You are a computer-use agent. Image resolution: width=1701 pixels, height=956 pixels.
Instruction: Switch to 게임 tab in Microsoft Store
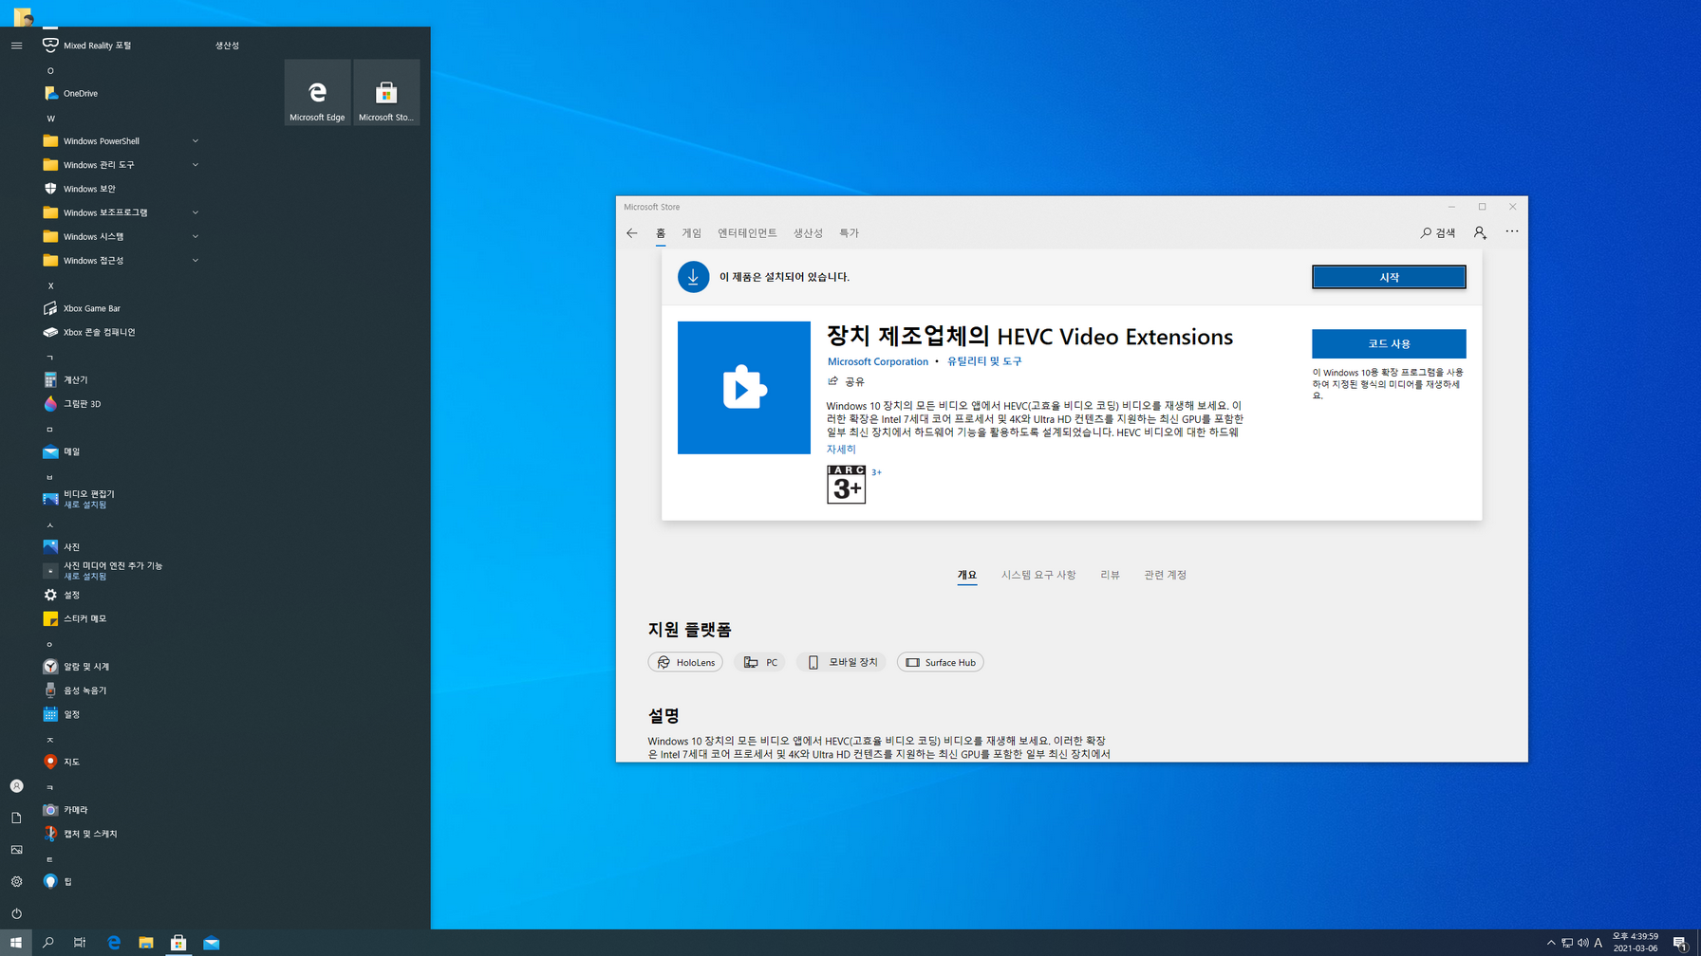pyautogui.click(x=692, y=233)
